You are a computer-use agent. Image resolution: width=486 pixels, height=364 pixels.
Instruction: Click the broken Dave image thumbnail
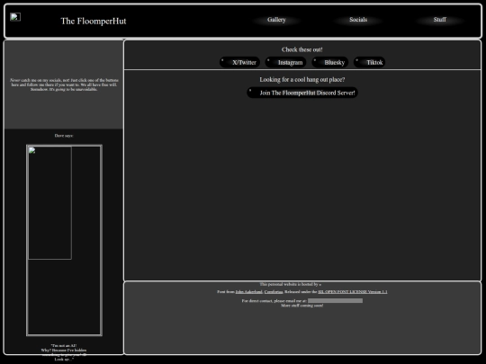coord(49,203)
